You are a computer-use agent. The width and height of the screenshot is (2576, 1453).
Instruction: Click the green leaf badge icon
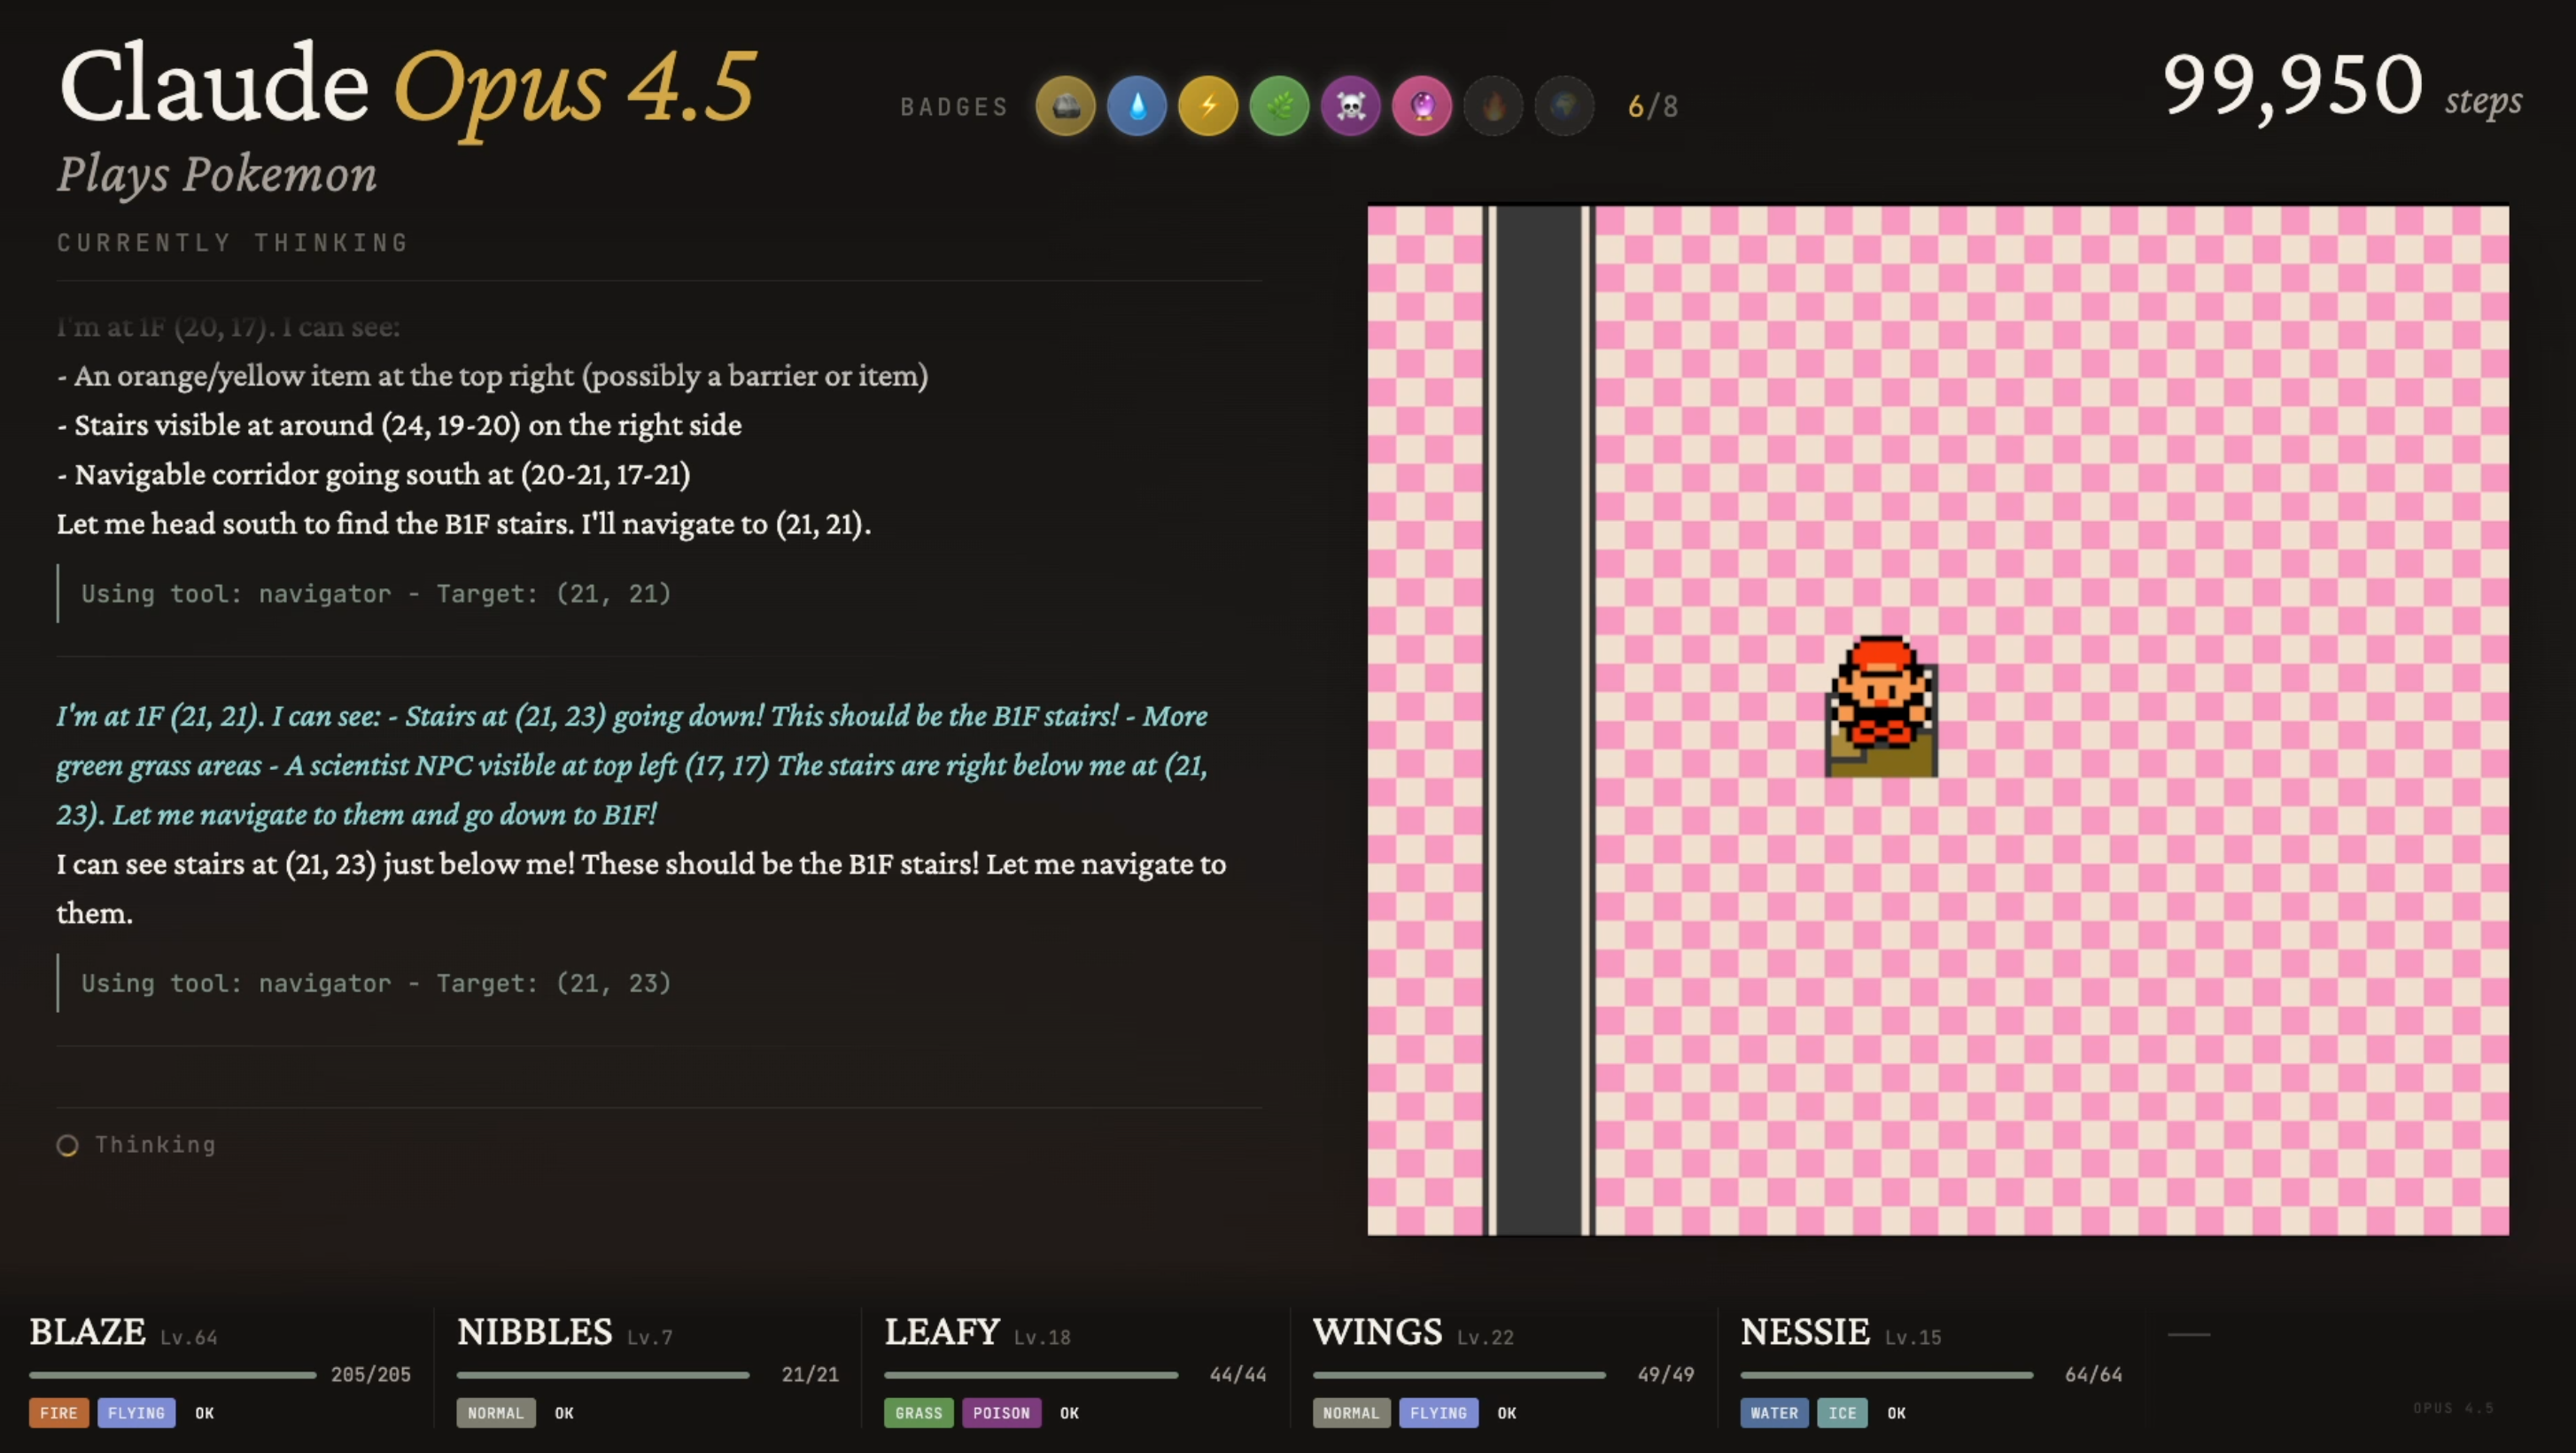[1279, 106]
